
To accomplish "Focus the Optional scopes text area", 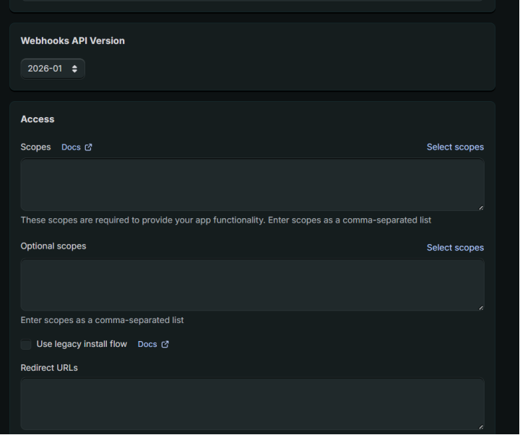I will tap(252, 285).
